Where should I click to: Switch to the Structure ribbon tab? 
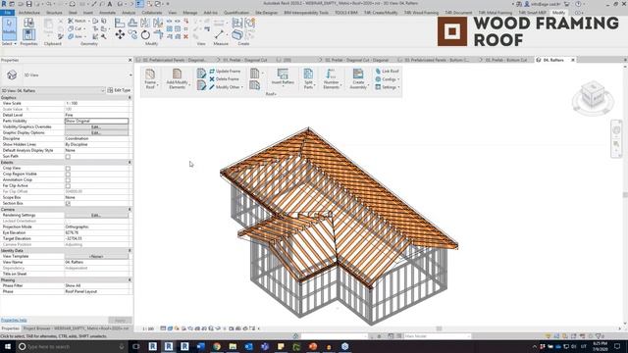point(54,13)
